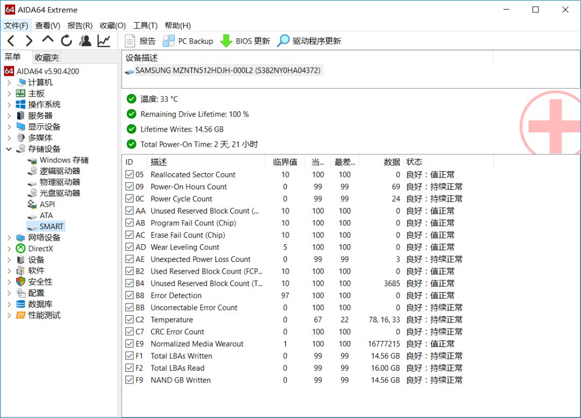Uncheck the F1 Total LBAs Written attribute

130,356
